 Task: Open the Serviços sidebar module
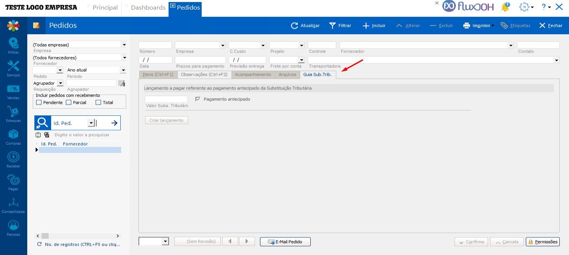(13, 68)
